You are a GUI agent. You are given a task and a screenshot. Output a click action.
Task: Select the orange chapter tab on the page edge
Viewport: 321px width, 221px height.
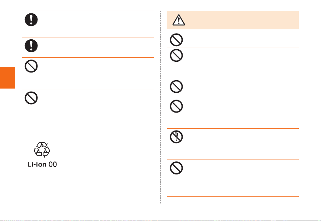[8, 77]
